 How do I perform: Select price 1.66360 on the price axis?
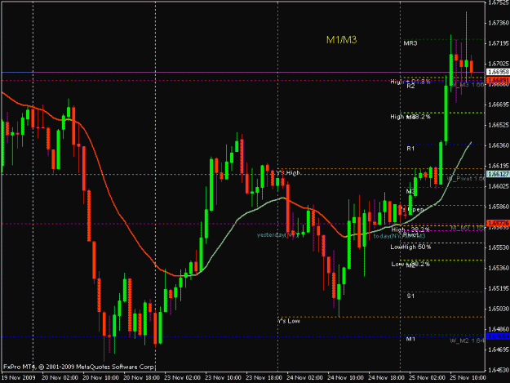(499, 145)
